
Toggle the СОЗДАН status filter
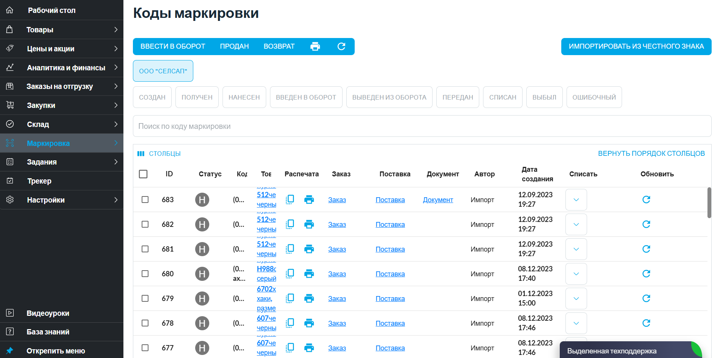click(x=152, y=97)
